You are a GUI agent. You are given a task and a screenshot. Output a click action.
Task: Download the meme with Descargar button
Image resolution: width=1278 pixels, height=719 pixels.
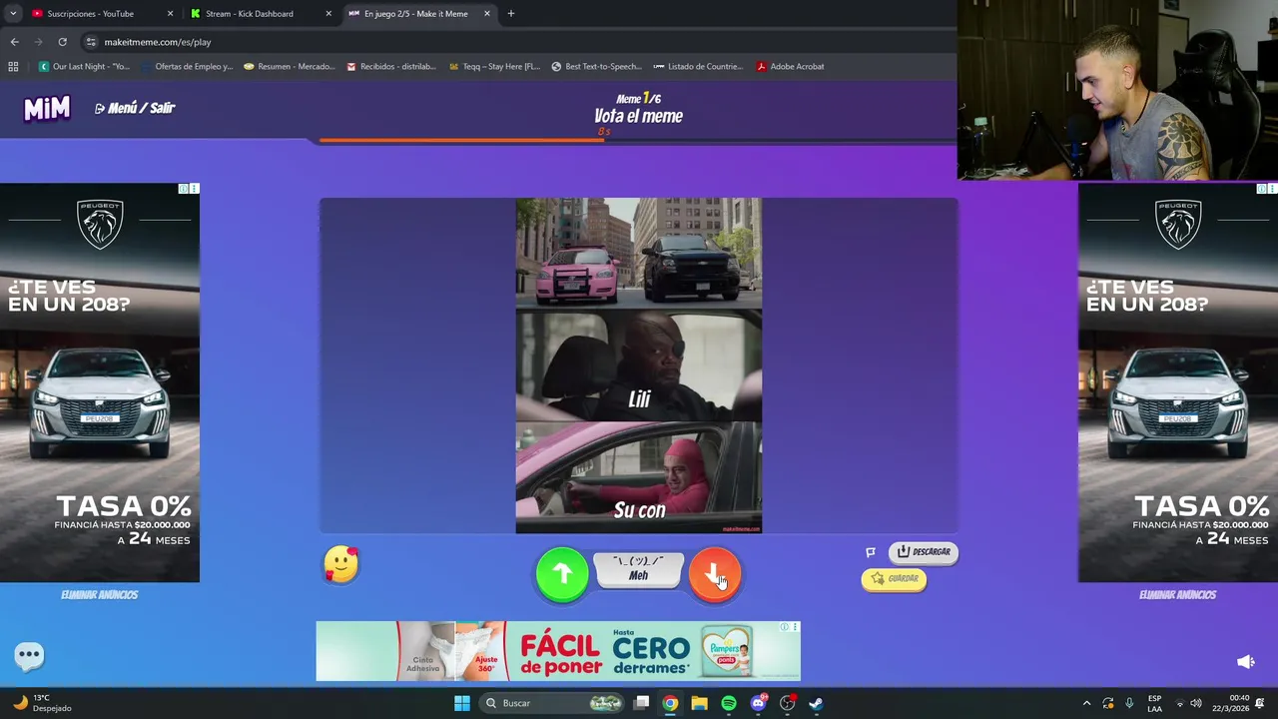[x=924, y=551]
